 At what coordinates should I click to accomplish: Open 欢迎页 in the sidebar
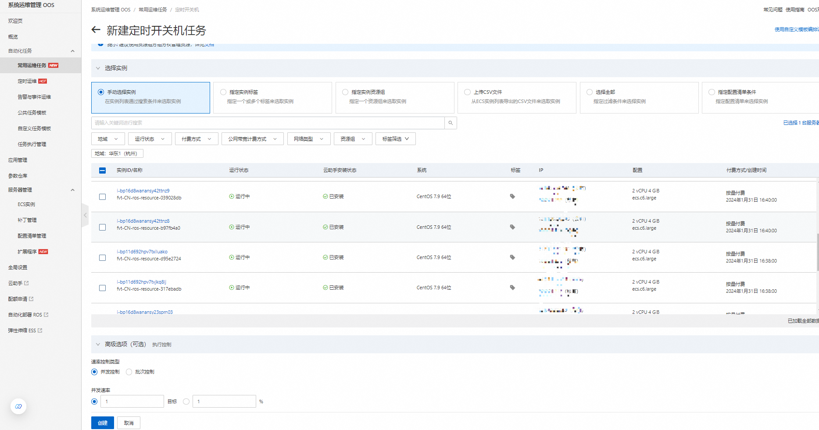tap(15, 21)
